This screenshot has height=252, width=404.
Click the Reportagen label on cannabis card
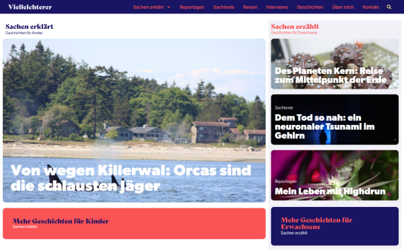[285, 181]
